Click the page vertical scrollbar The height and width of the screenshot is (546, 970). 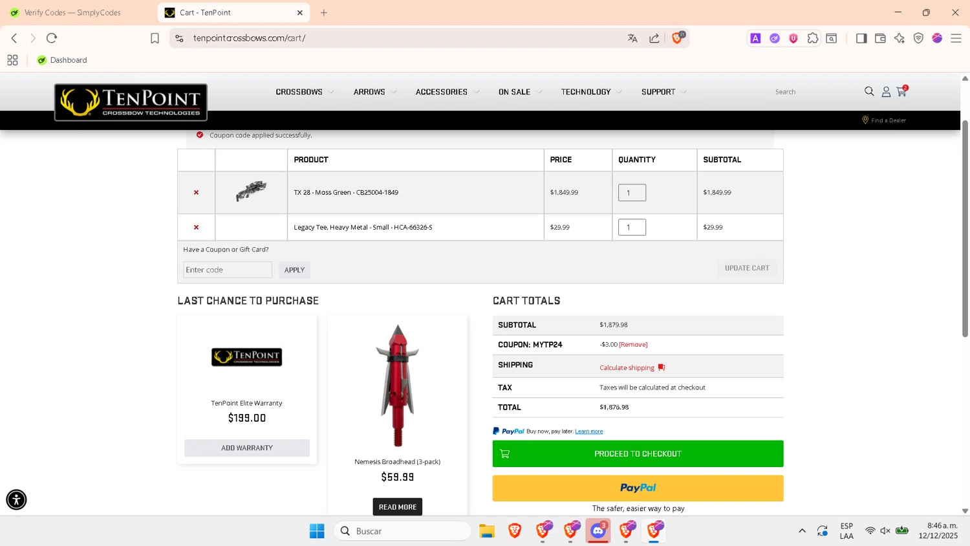(965, 228)
